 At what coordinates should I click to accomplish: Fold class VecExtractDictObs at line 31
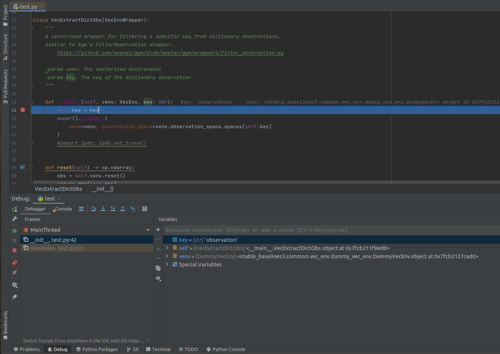point(31,20)
